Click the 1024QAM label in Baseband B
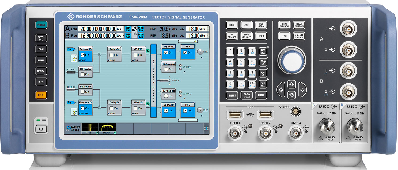The width and height of the screenshot is (398, 170). 84,114
